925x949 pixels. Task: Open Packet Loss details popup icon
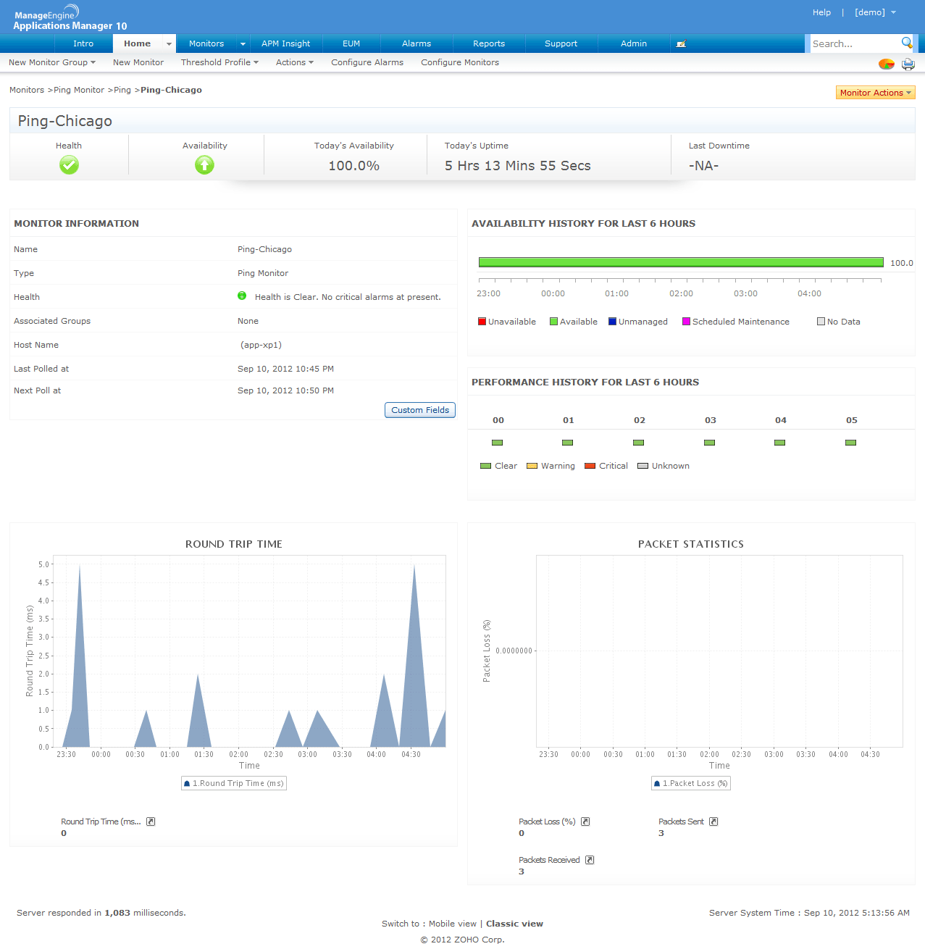click(x=585, y=822)
